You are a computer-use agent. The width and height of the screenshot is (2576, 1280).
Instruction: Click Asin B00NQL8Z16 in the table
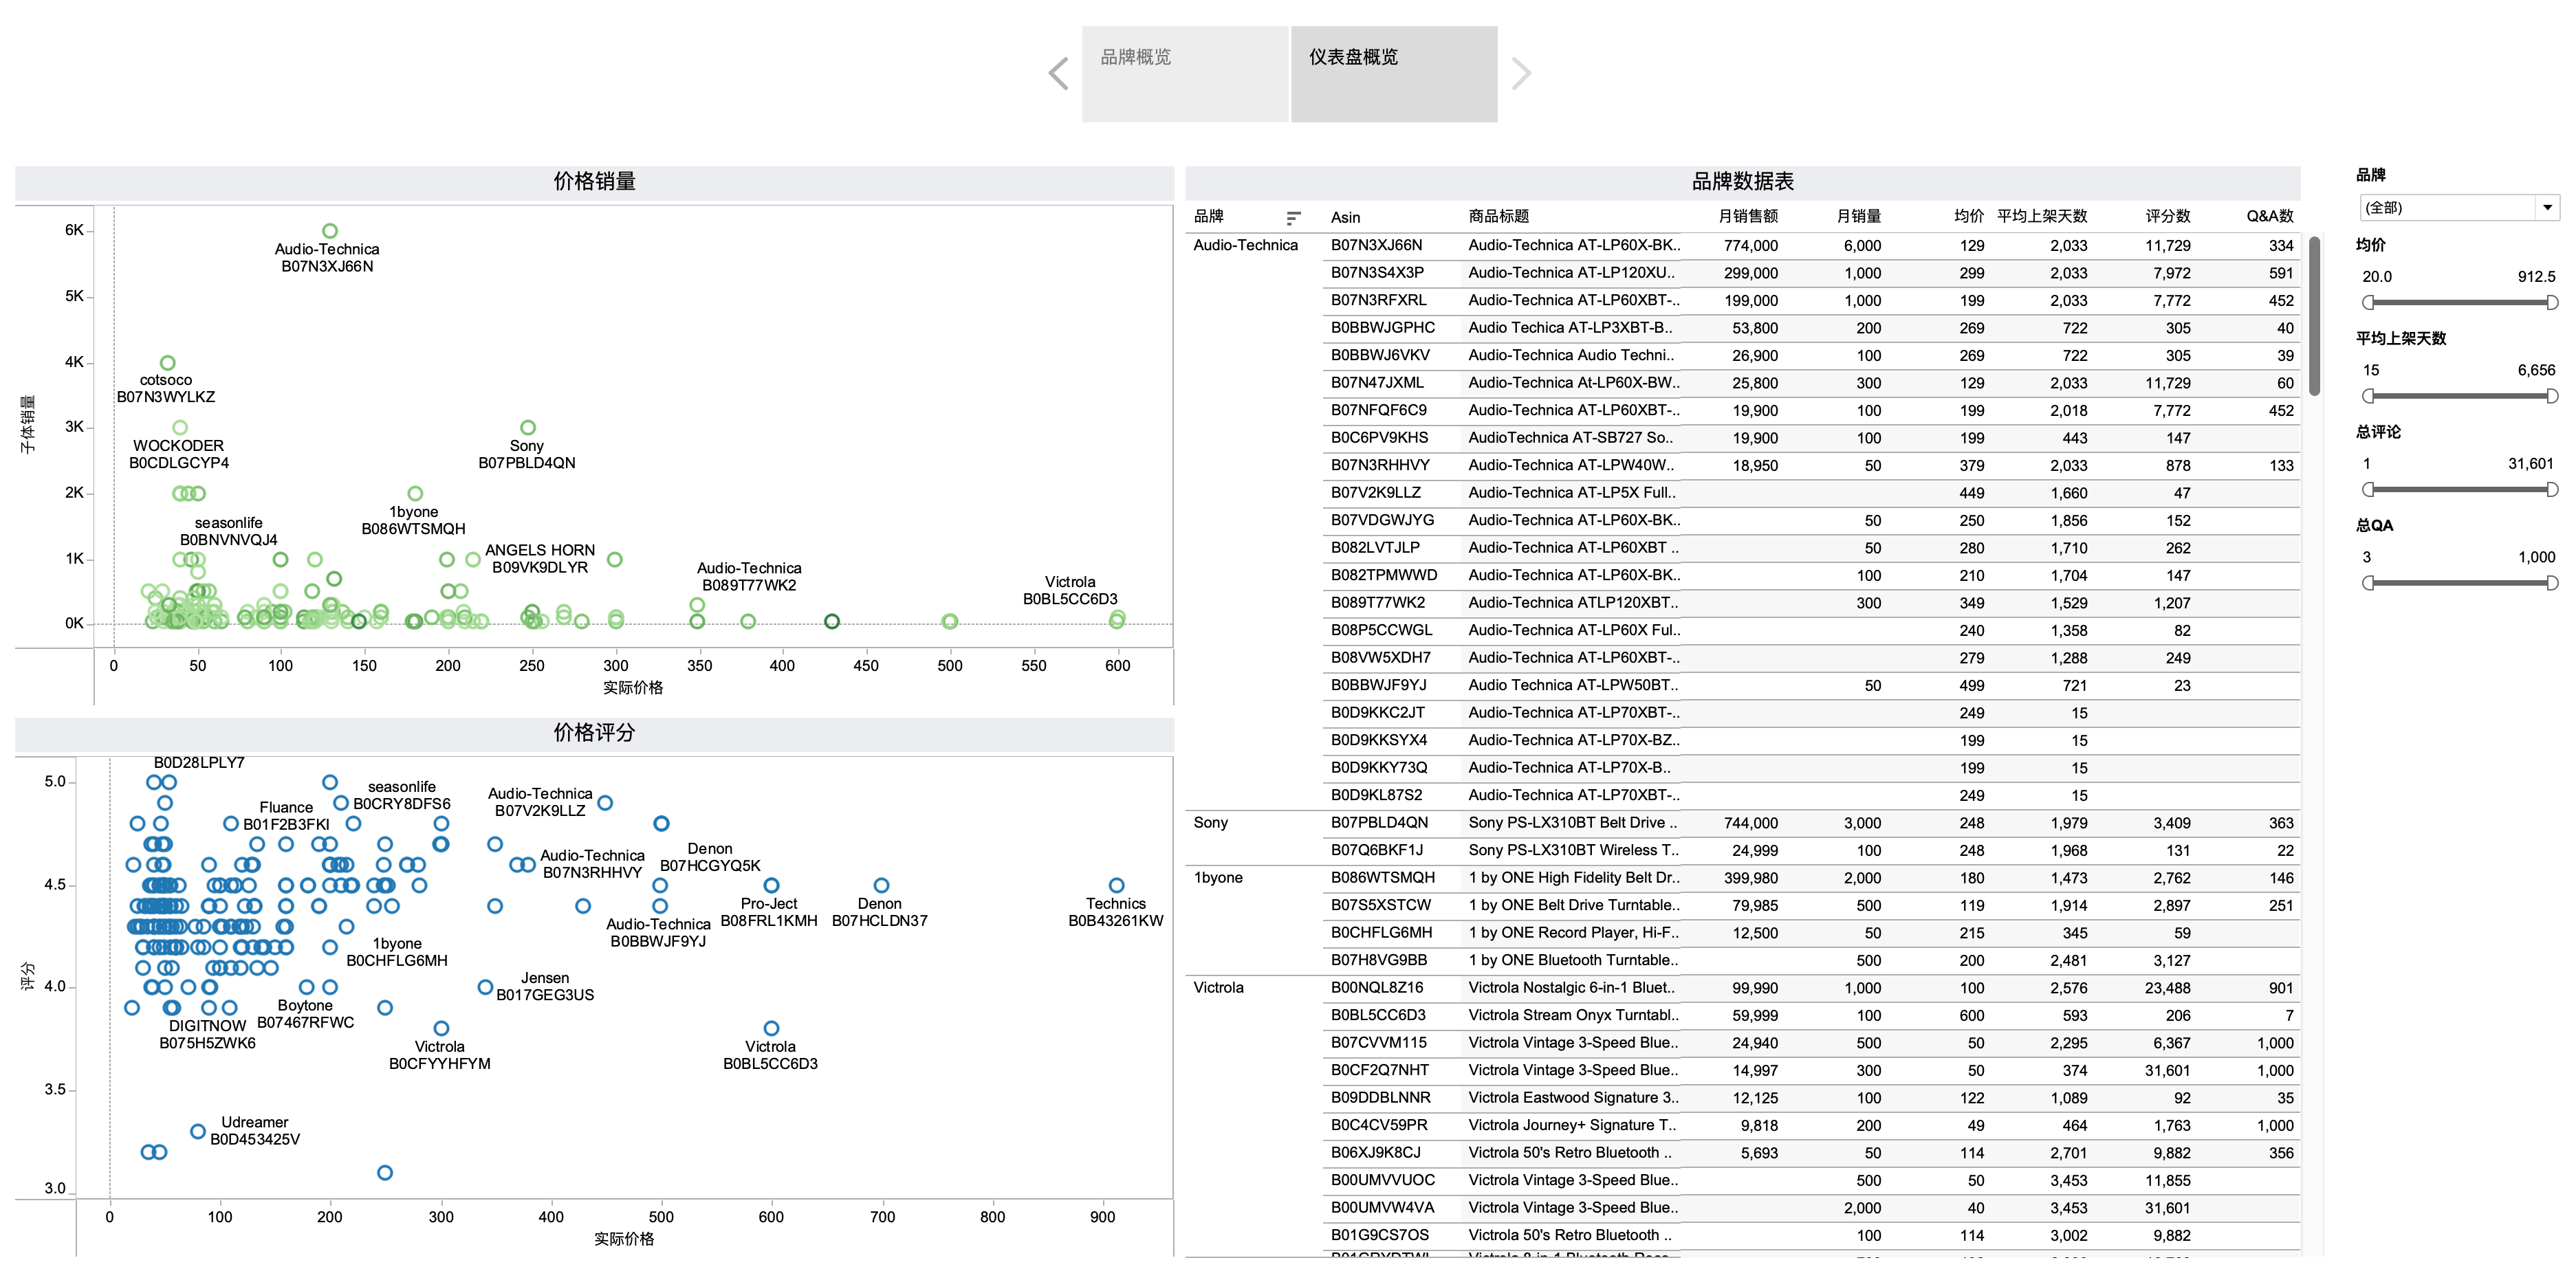pyautogui.click(x=1377, y=988)
